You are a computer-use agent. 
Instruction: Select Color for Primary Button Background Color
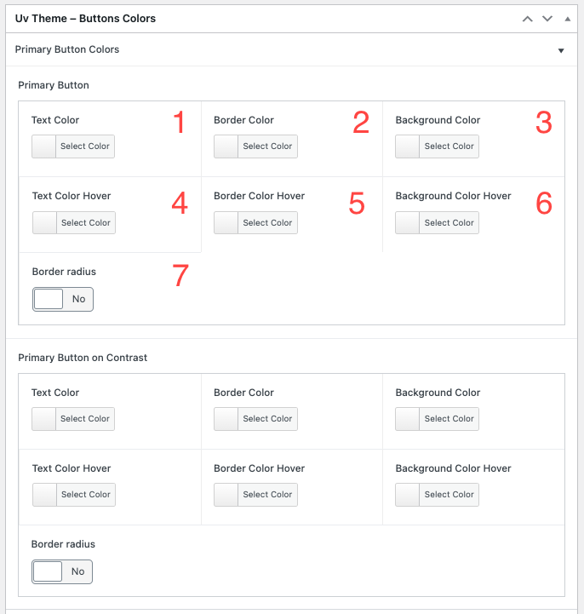pyautogui.click(x=438, y=146)
